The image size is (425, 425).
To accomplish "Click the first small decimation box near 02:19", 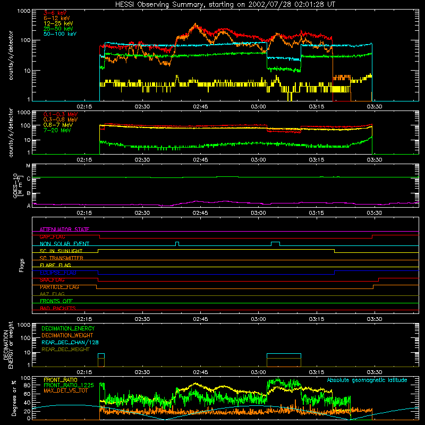I will point(101,360).
